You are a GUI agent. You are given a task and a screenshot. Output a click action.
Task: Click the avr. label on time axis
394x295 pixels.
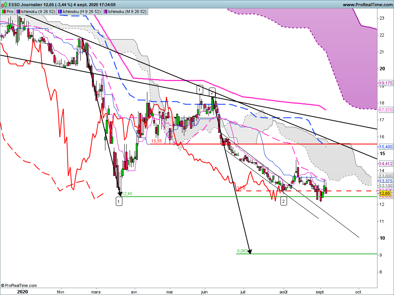point(135,292)
